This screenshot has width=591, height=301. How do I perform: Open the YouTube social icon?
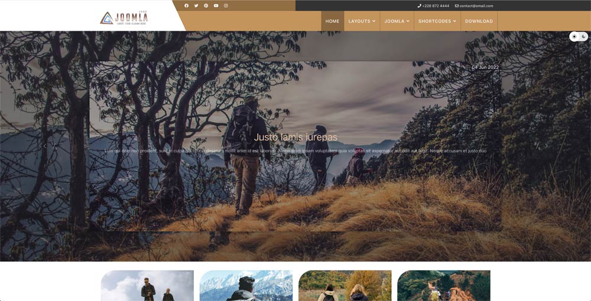(x=216, y=6)
